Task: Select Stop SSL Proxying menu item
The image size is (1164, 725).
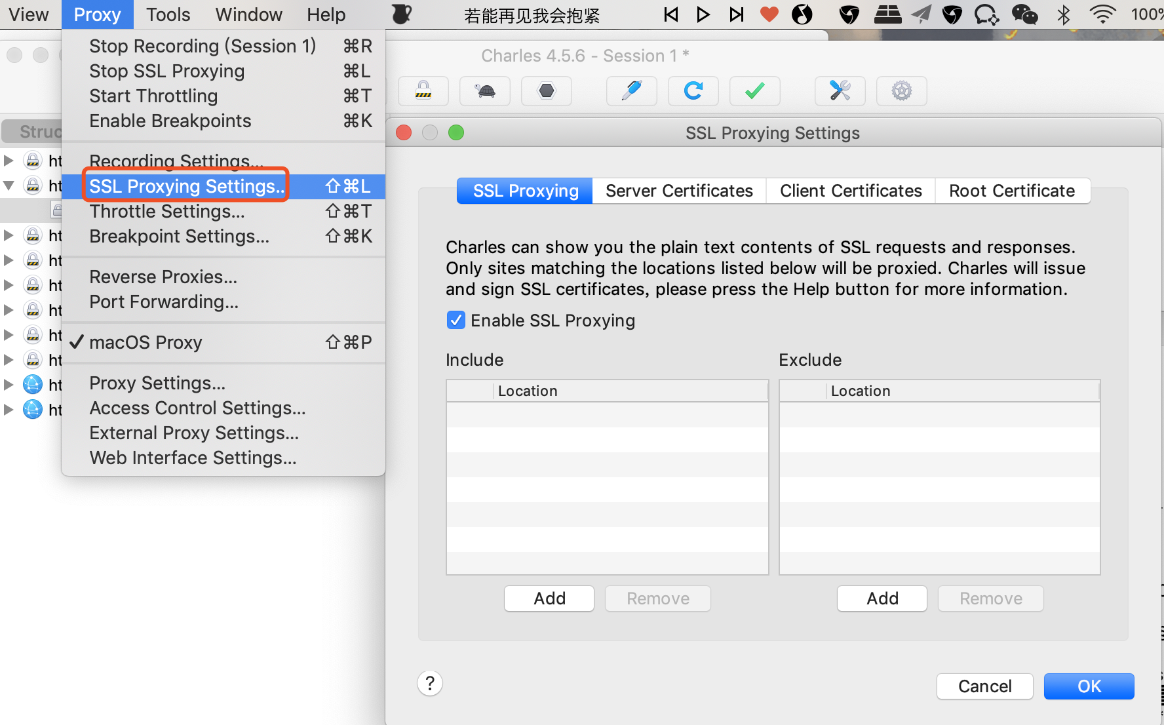Action: 223,71
